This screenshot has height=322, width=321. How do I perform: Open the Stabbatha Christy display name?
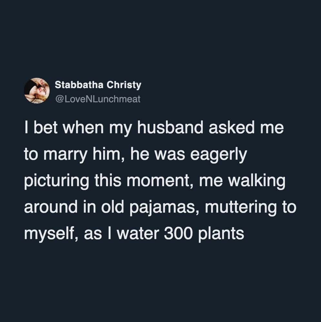(x=98, y=85)
